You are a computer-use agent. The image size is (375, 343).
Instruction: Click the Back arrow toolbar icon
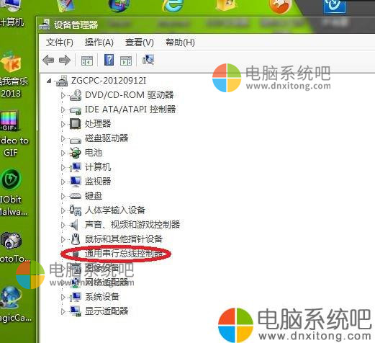[x=48, y=60]
